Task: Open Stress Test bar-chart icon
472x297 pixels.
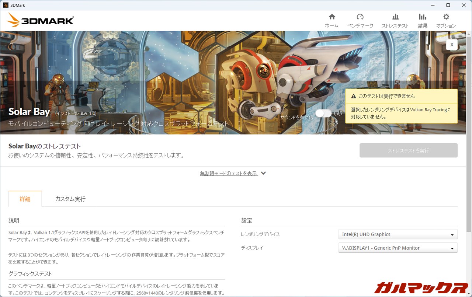Action: (395, 17)
